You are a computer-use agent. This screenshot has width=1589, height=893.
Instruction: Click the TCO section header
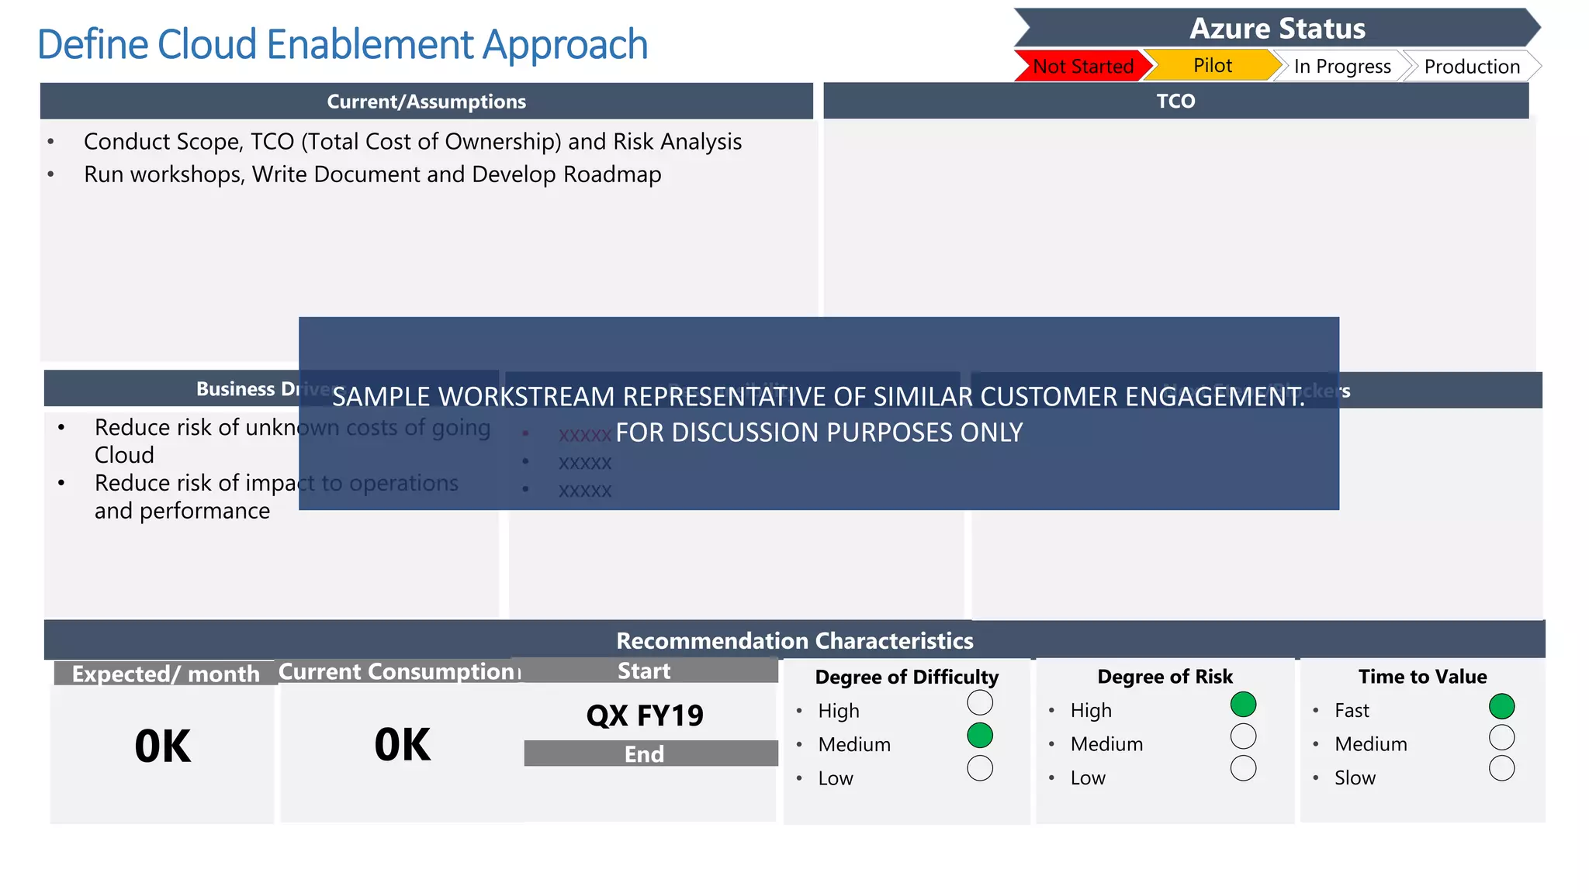[1175, 102]
